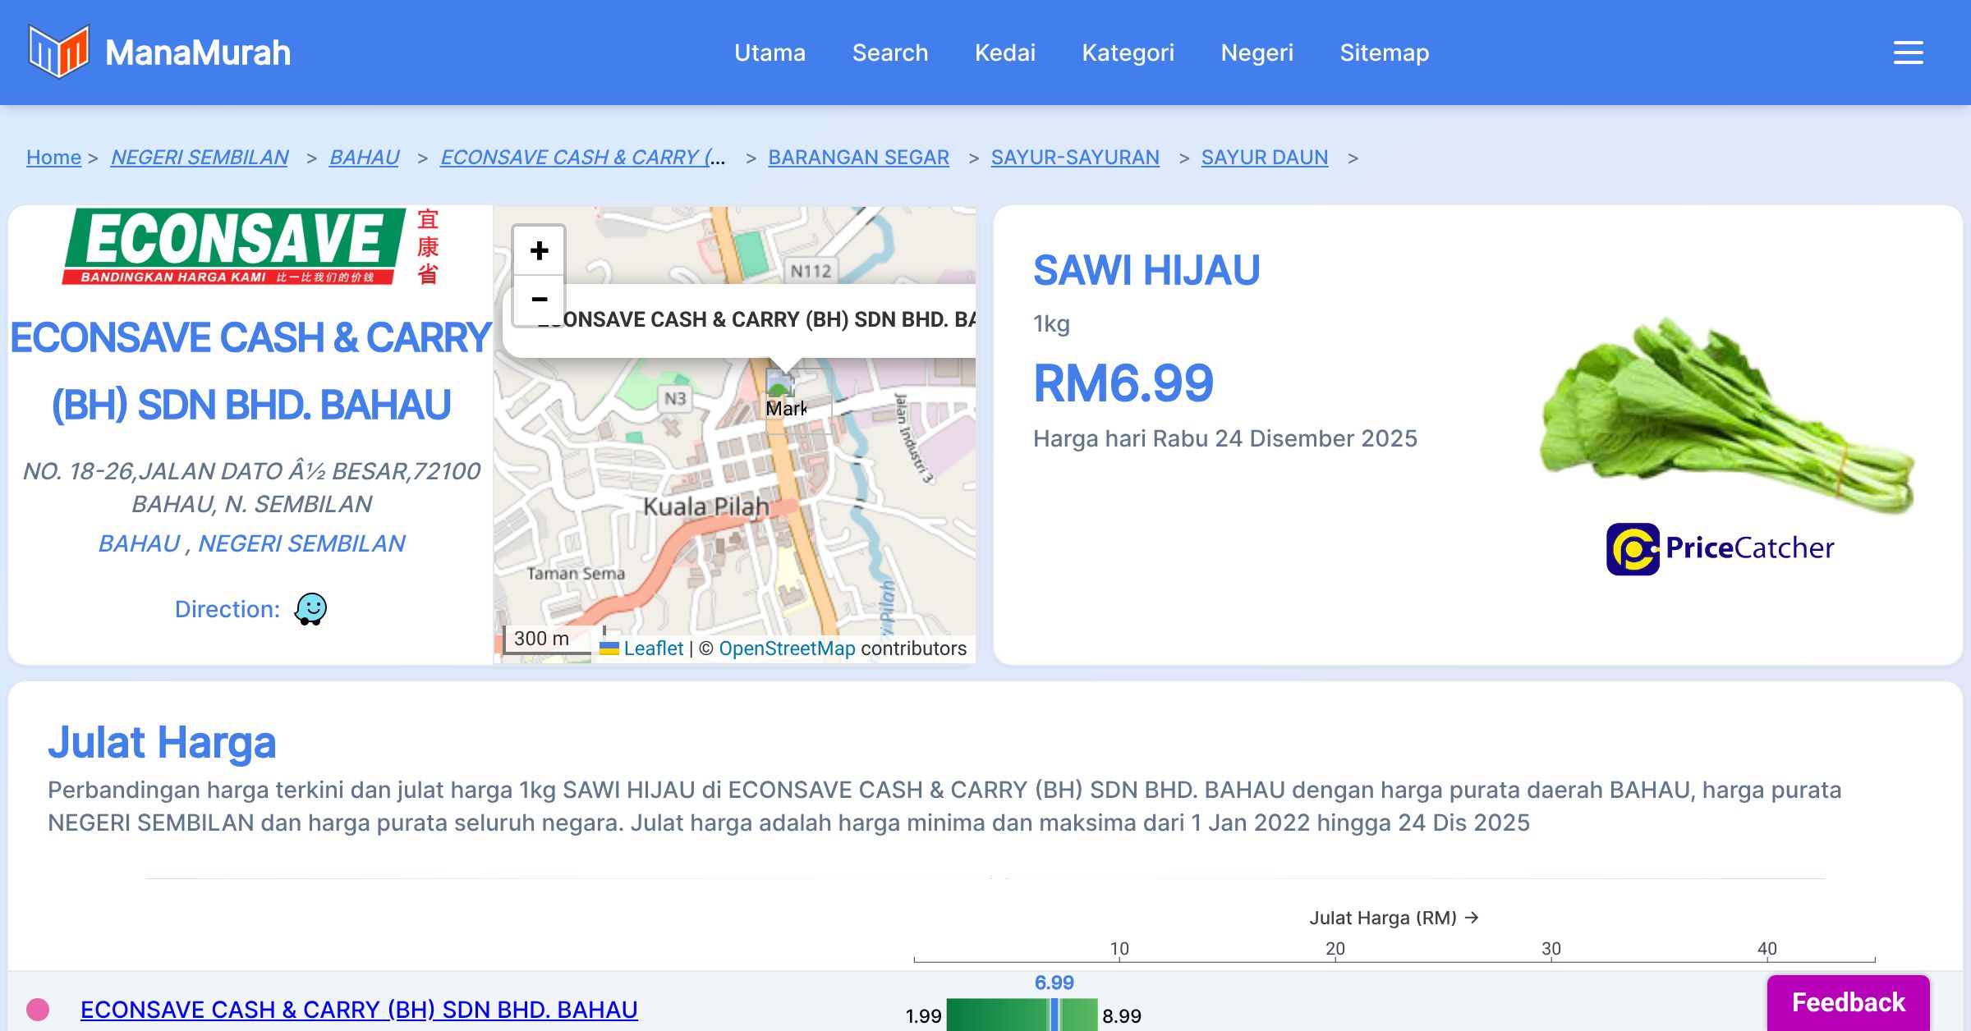
Task: Zoom in on the map
Action: [x=539, y=251]
